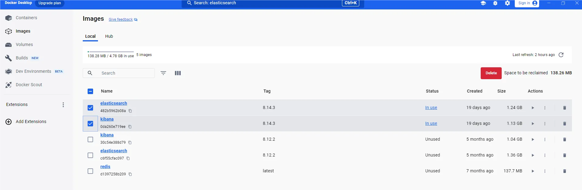Sort by the Name column header
This screenshot has height=190, width=582.
click(x=107, y=91)
